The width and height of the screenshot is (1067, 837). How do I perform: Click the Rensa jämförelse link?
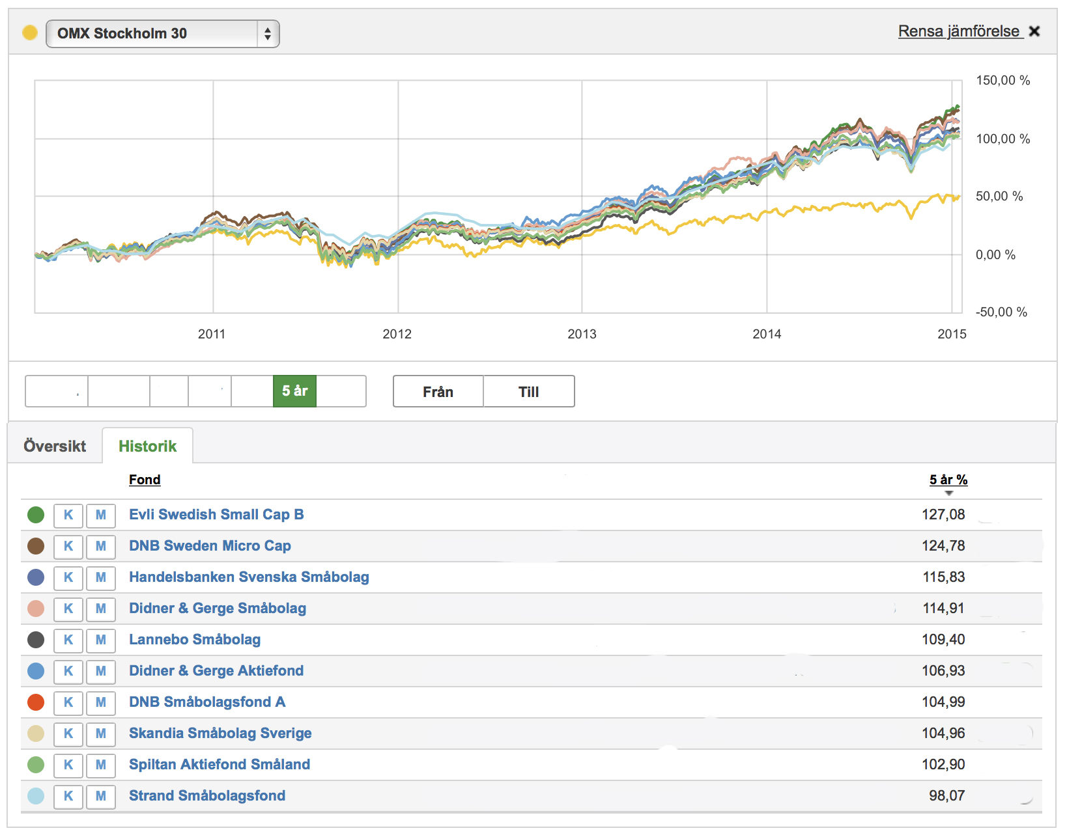tap(958, 31)
